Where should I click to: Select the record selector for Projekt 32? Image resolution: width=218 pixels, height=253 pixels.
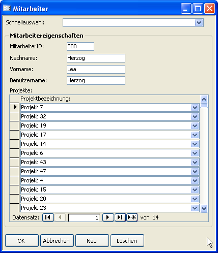click(14, 116)
